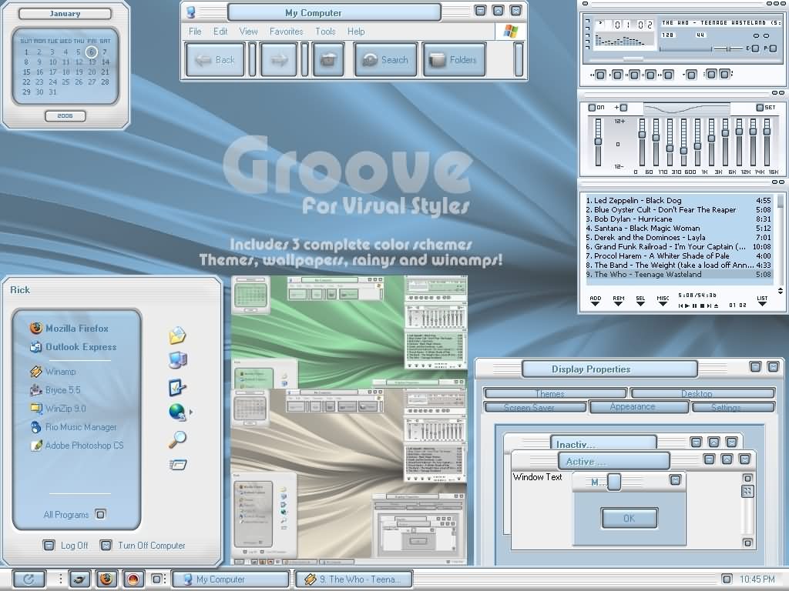
Task: Click the Firefox quick launch taskbar icon
Action: click(x=106, y=579)
